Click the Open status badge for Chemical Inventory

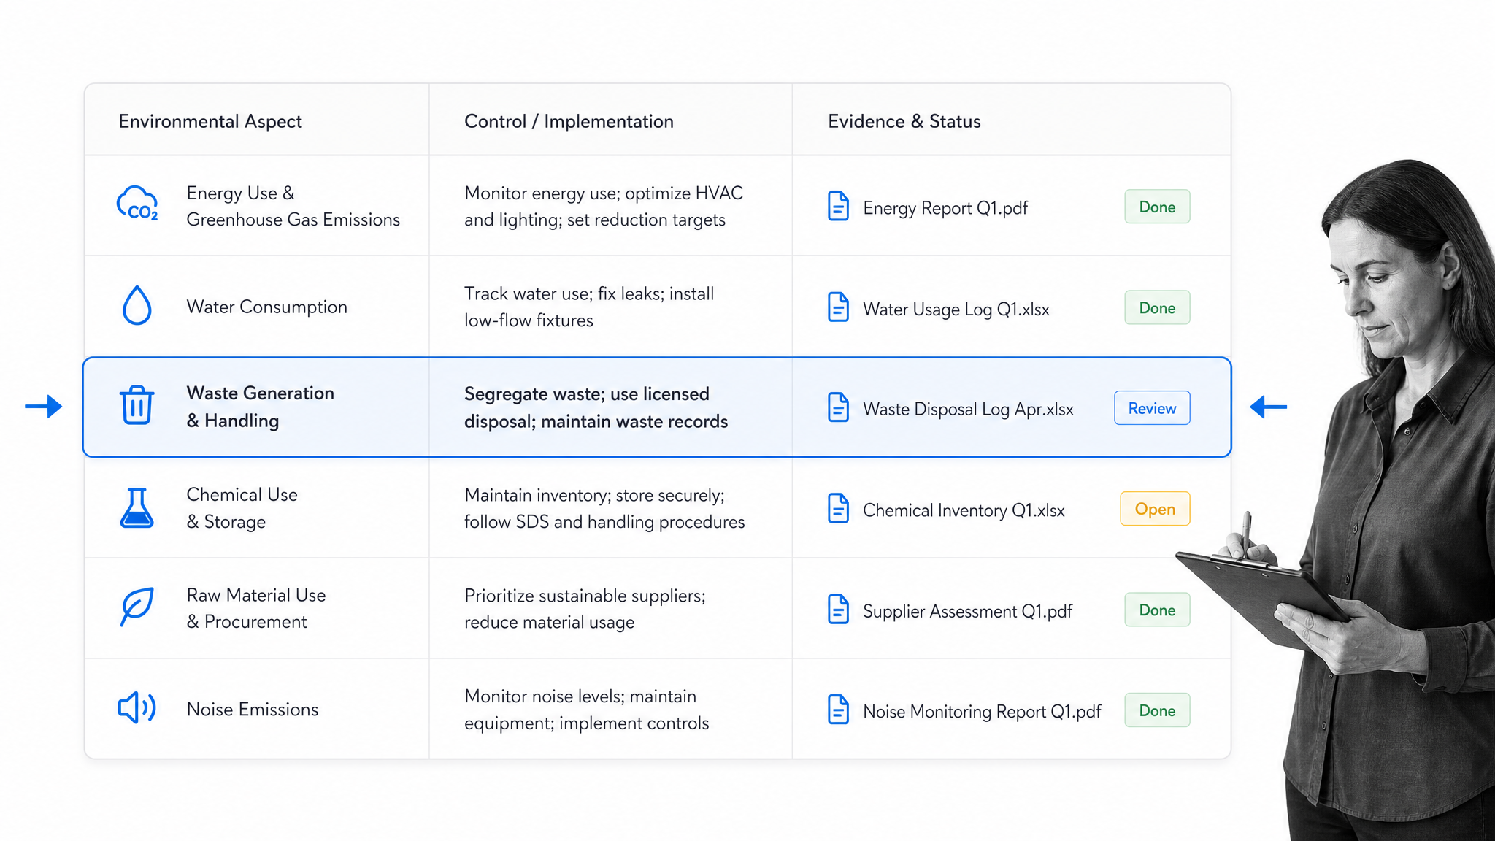[x=1155, y=509]
